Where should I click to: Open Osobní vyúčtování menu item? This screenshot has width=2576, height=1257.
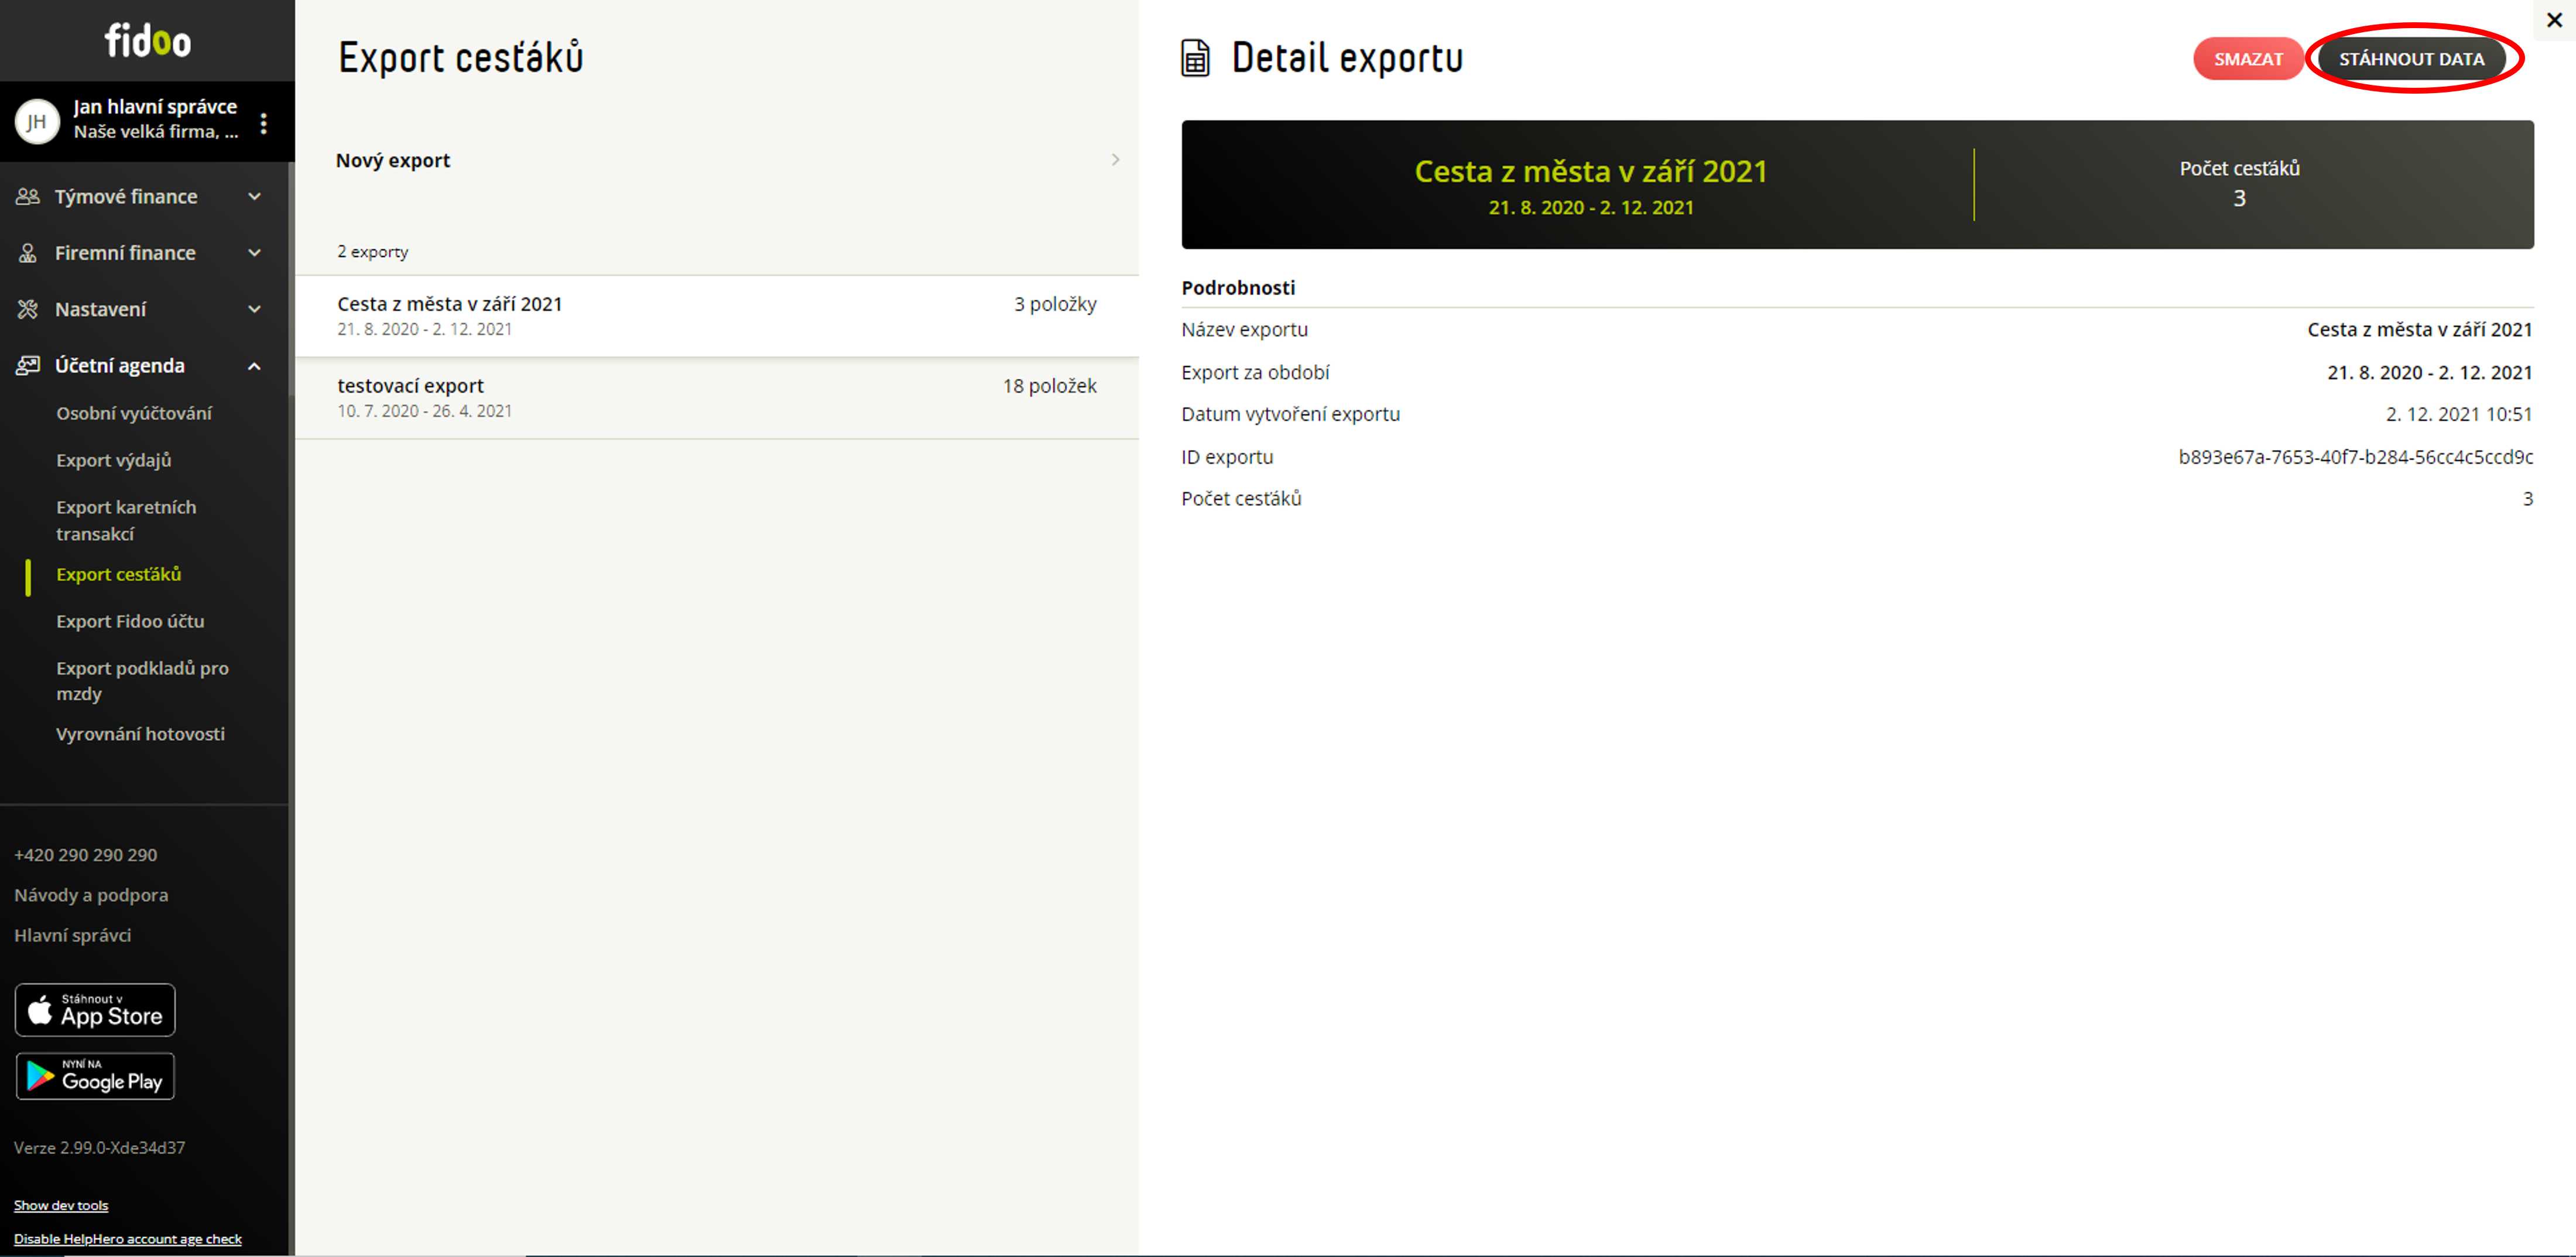click(134, 413)
